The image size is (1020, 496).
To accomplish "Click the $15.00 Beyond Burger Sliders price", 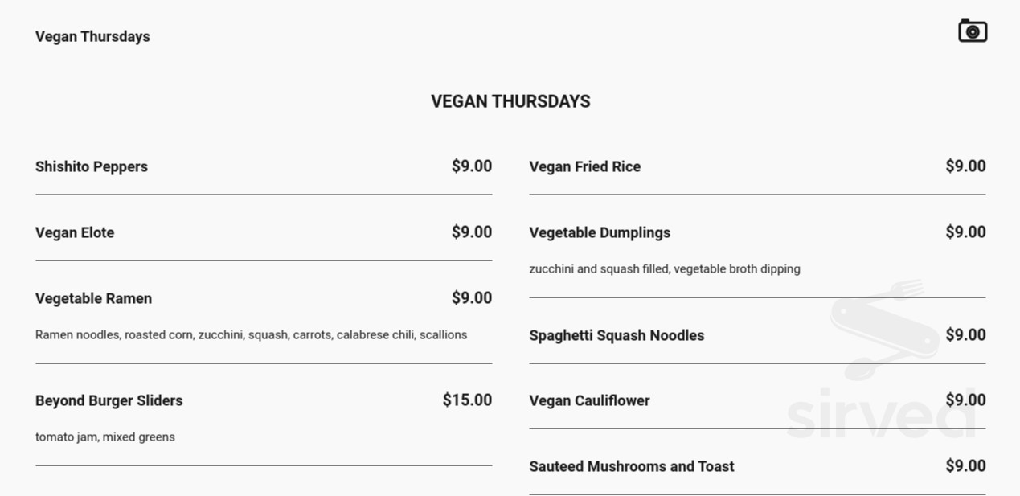I will click(467, 400).
